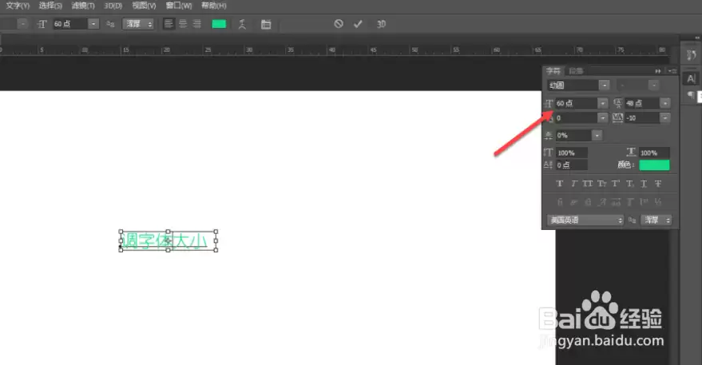Click the baseline shift icon

(x=549, y=165)
